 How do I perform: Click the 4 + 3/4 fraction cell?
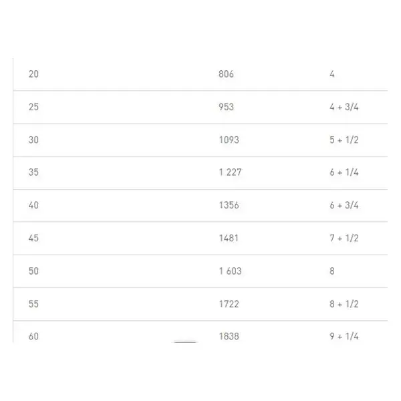pos(344,107)
